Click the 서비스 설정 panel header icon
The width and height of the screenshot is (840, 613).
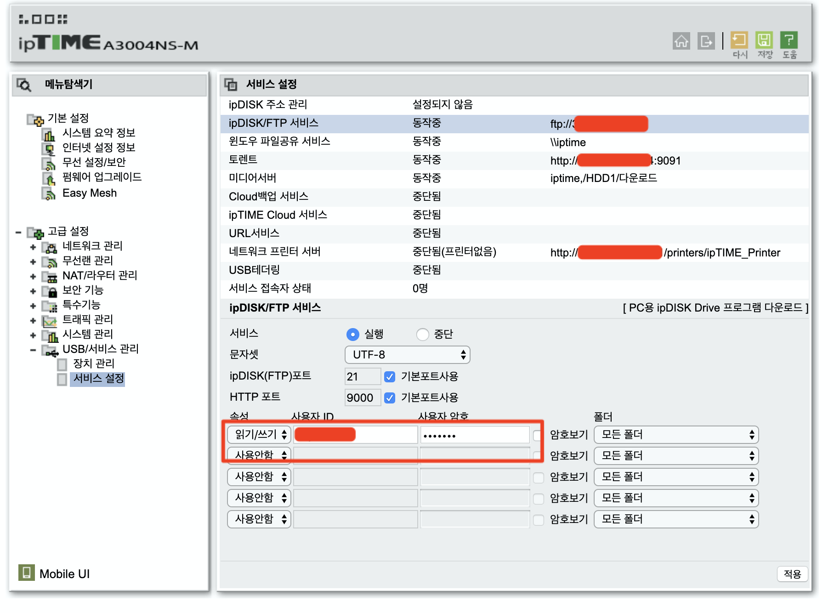tap(231, 85)
